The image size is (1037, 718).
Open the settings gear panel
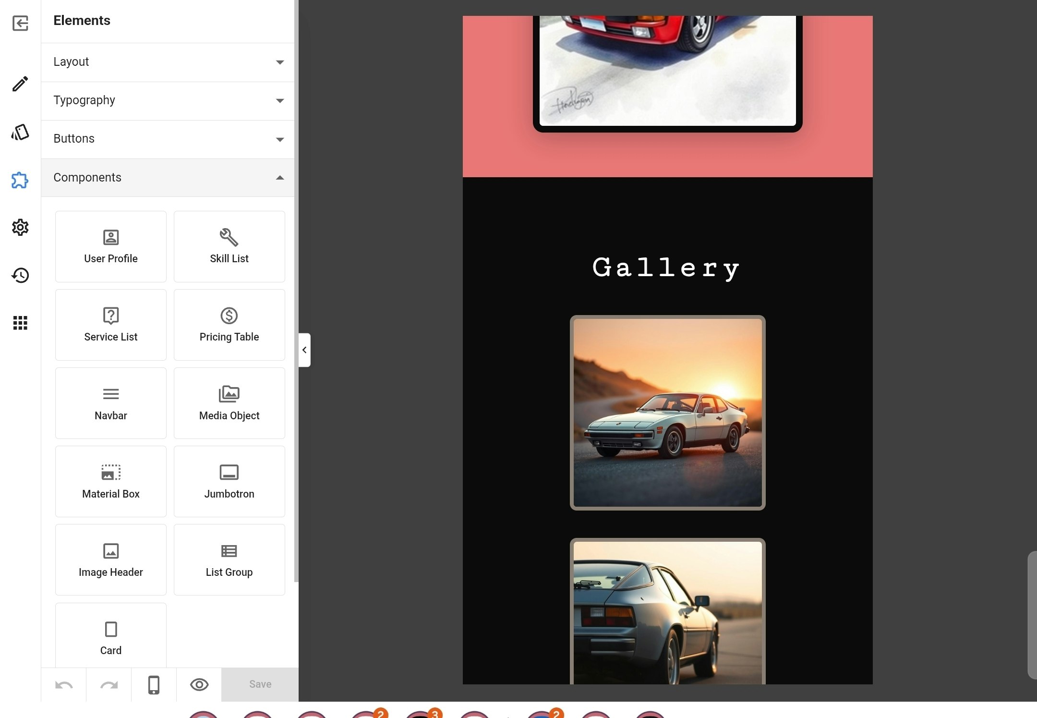coord(20,227)
